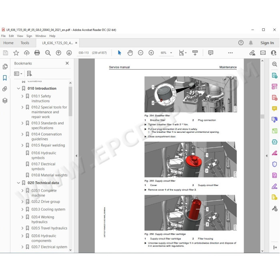The image size is (280, 280).
Task: Open More Tools wrench icon
Action: tap(274, 208)
